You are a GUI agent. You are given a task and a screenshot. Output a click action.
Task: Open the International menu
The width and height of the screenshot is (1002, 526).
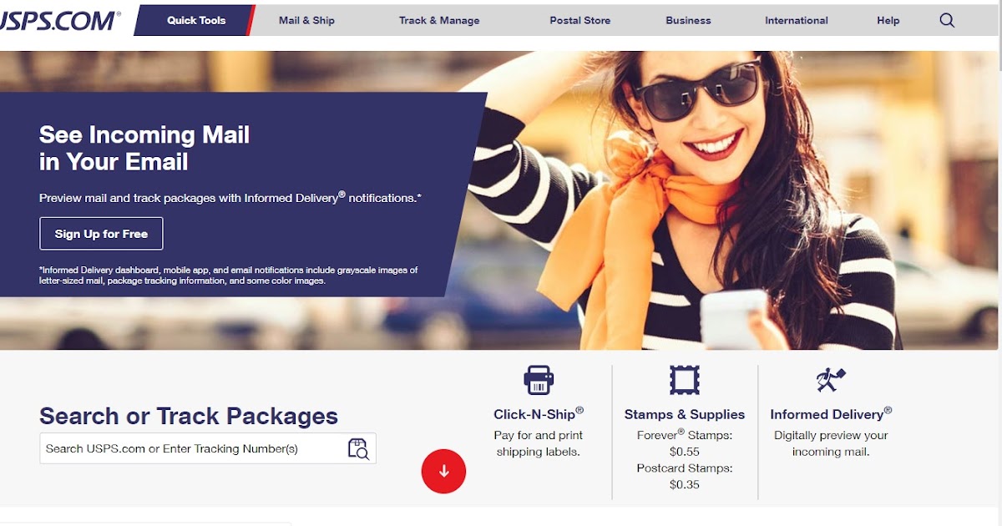pos(797,20)
